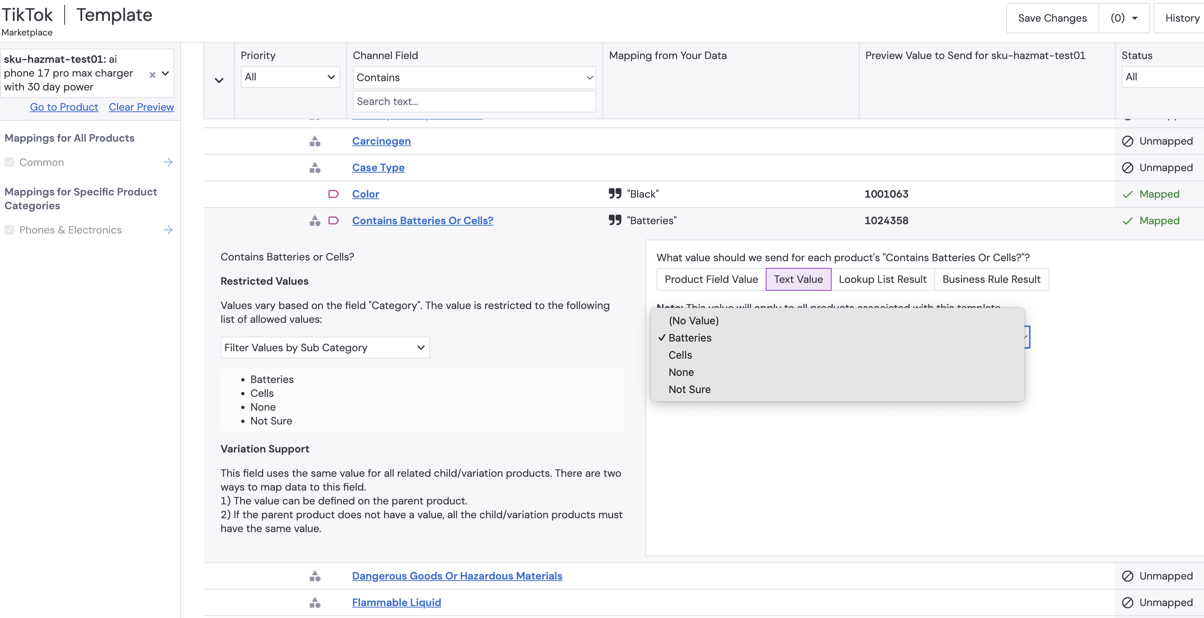
Task: Click arrow icon next to Common mappings
Action: (168, 162)
